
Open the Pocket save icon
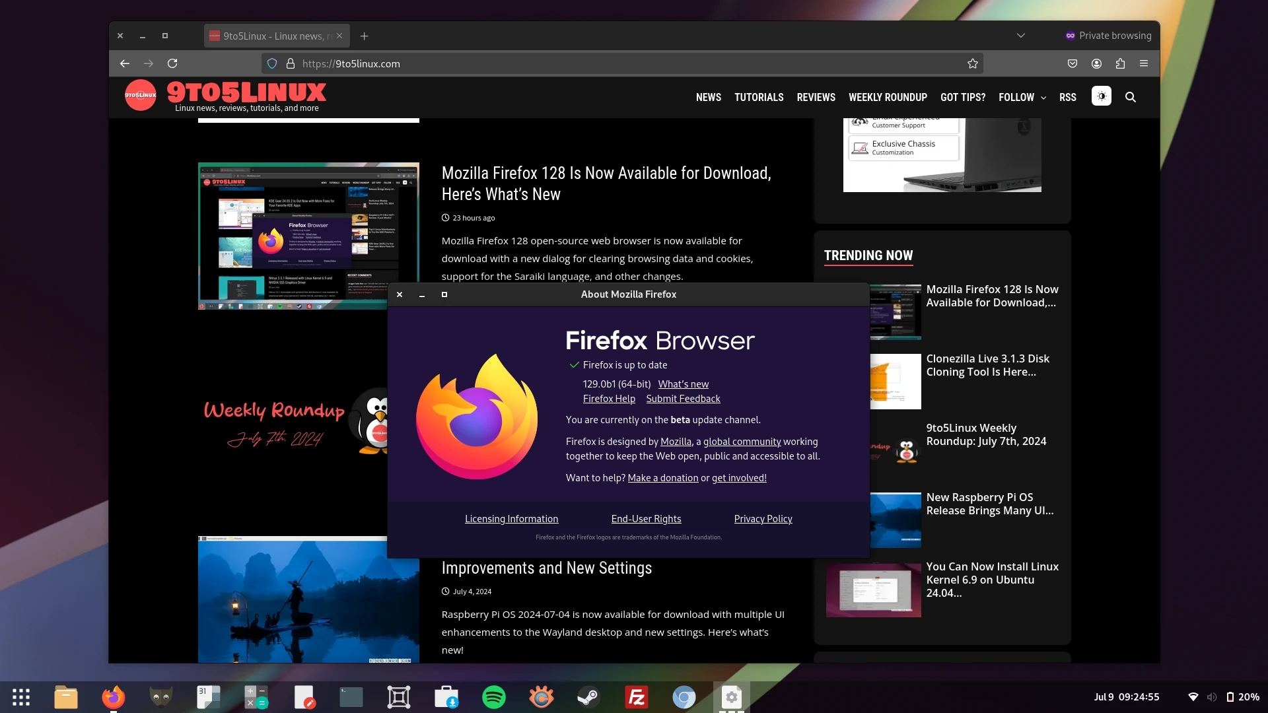click(x=1072, y=63)
